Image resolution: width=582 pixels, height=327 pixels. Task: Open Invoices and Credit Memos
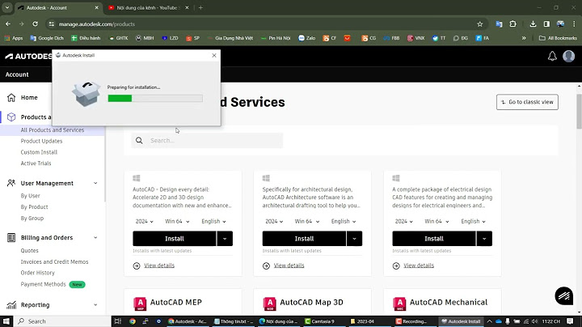point(55,262)
